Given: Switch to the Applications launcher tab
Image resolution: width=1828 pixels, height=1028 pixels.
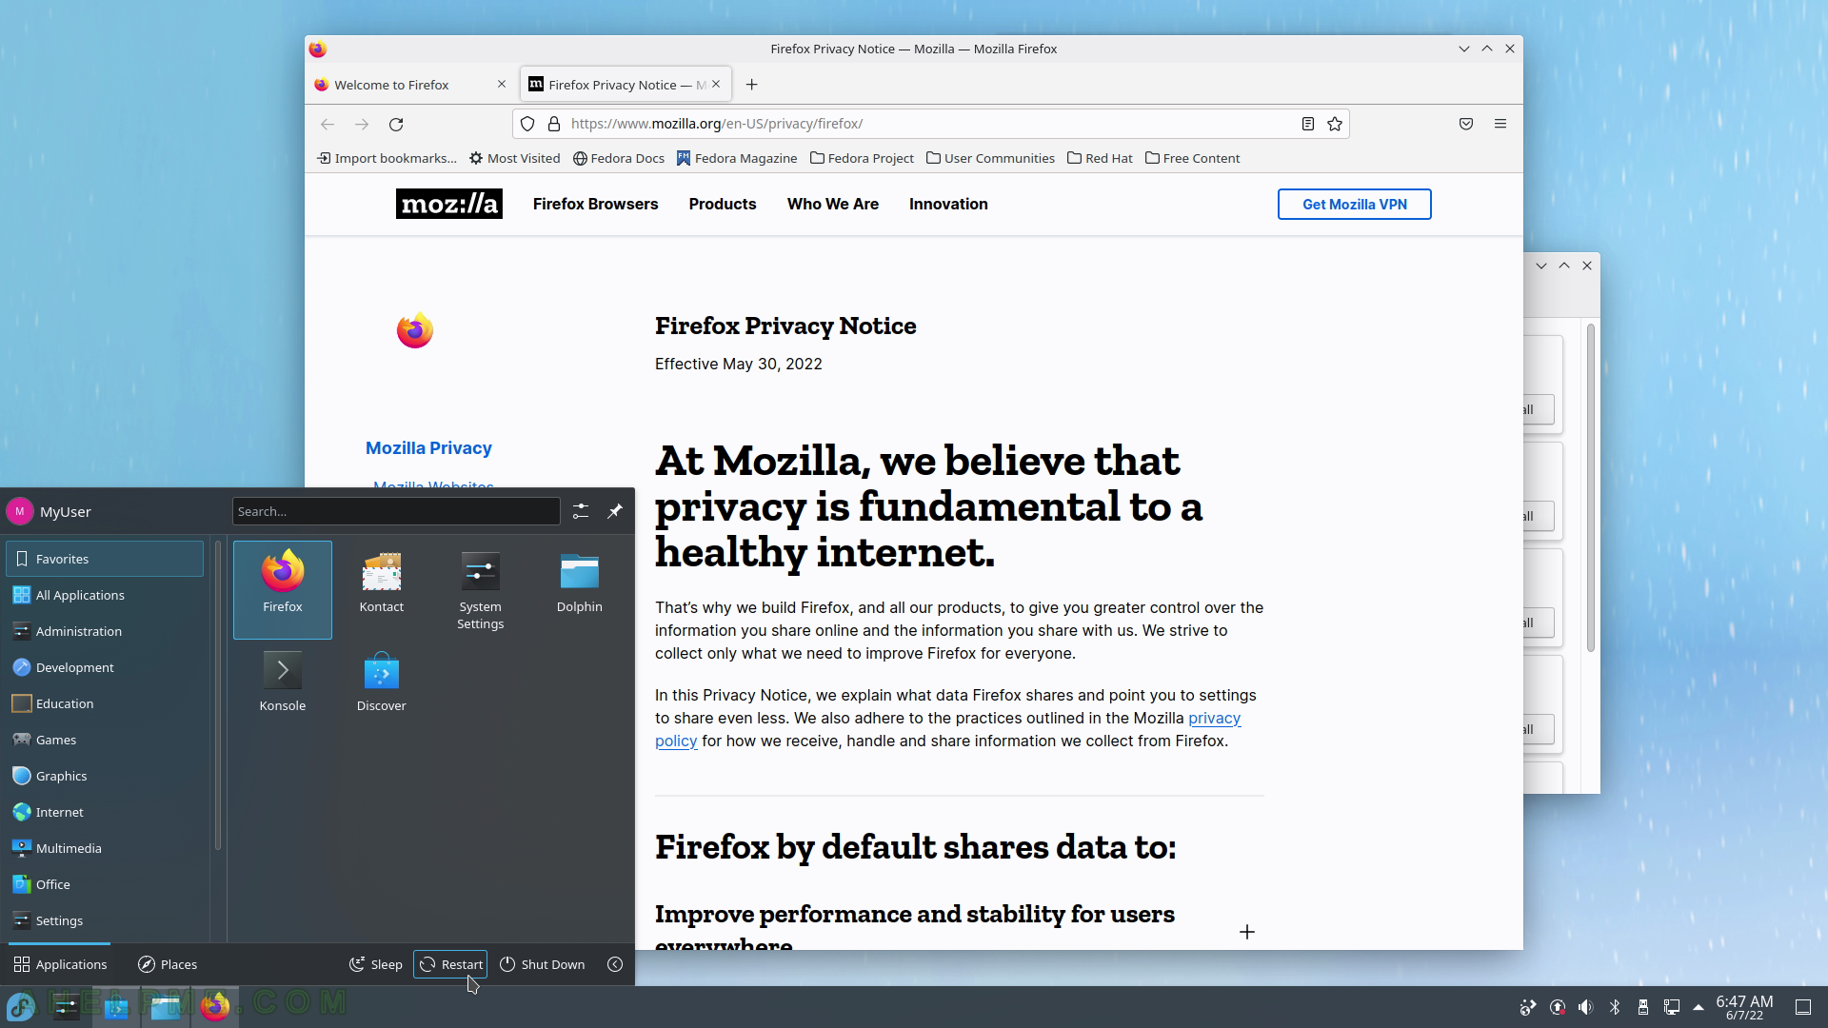Looking at the screenshot, I should pyautogui.click(x=60, y=964).
